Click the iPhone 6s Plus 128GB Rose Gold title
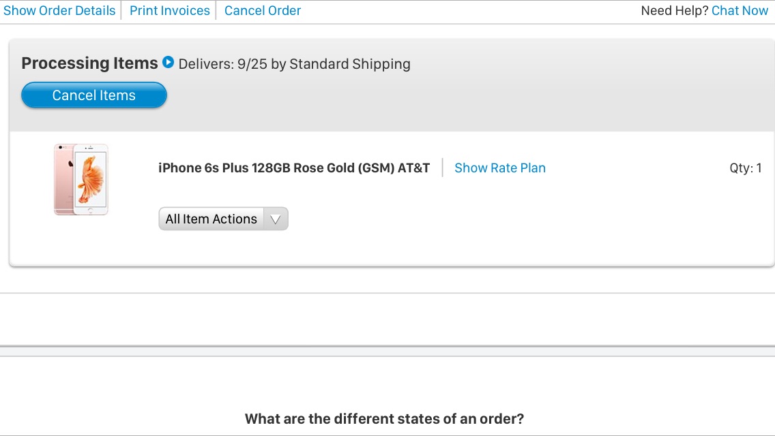Image resolution: width=775 pixels, height=436 pixels. pyautogui.click(x=294, y=168)
